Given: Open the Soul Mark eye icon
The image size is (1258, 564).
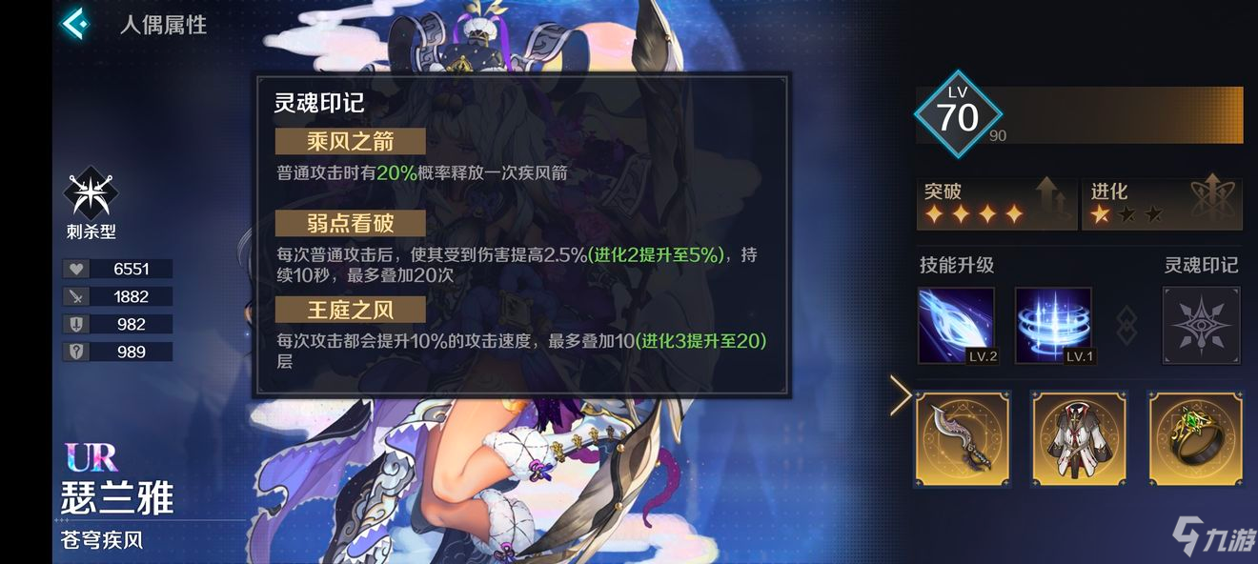Looking at the screenshot, I should (1201, 326).
